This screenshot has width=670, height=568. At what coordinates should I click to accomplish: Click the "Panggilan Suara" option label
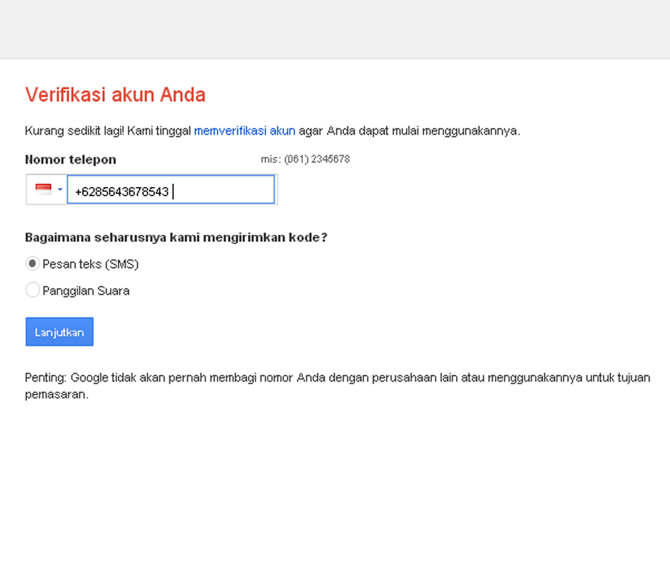click(85, 291)
